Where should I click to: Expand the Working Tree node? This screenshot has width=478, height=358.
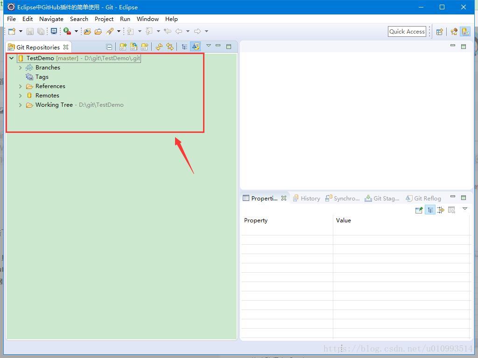(x=21, y=105)
